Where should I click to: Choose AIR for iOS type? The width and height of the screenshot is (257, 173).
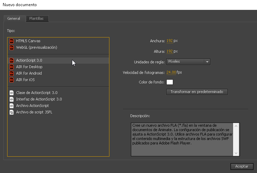[x=58, y=80]
